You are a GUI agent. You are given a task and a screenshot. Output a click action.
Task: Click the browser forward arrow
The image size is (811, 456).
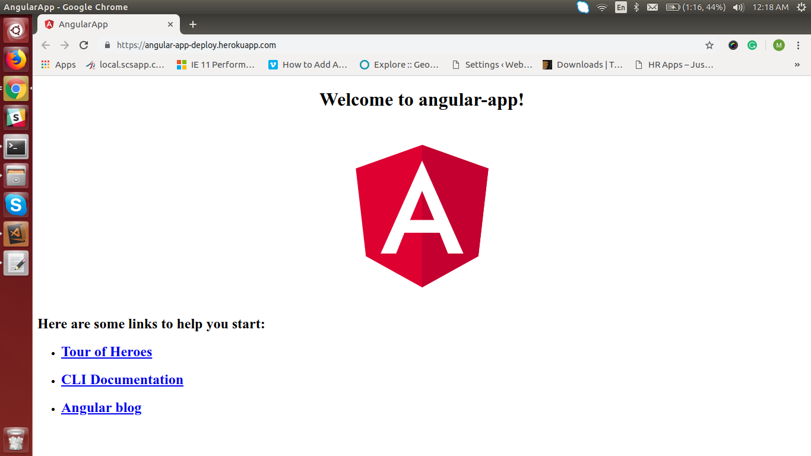coord(65,45)
